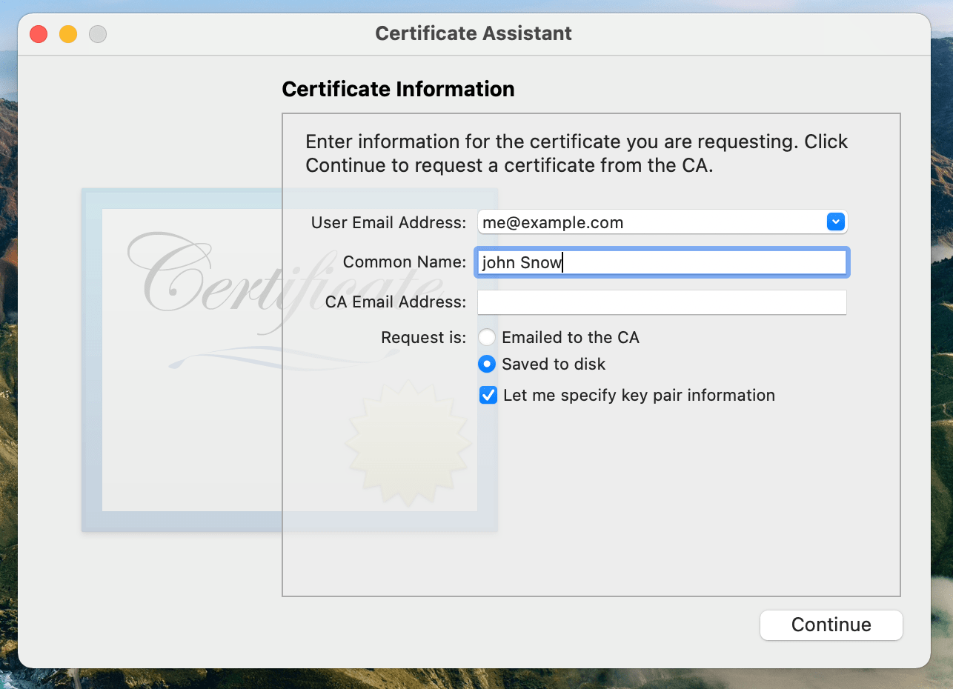The width and height of the screenshot is (953, 689).
Task: Select the "Emailed to the CA" radio button
Action: tap(487, 338)
